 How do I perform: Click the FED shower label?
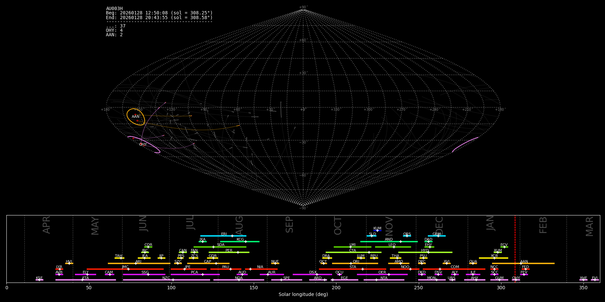(x=526, y=267)
